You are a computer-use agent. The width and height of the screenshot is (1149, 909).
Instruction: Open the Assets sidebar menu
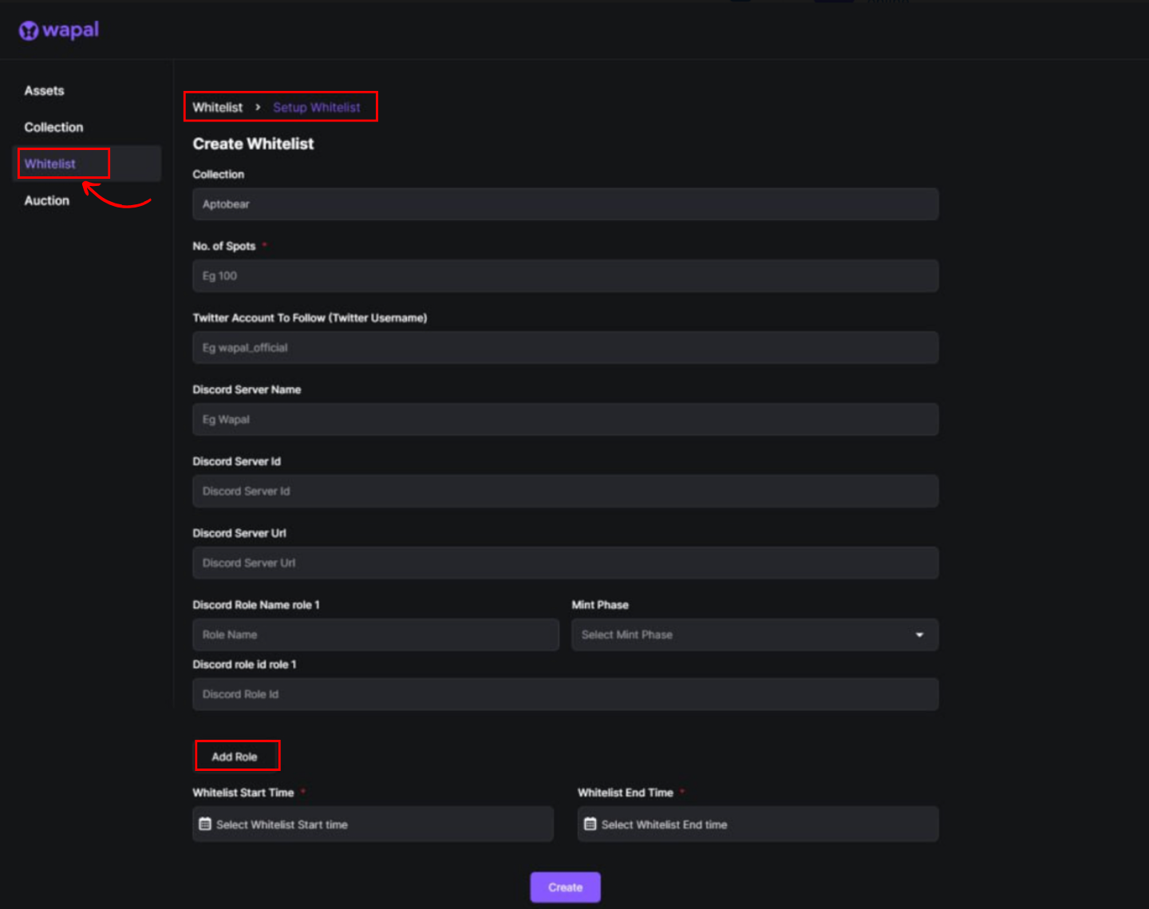click(44, 91)
